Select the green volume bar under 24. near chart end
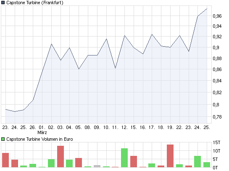Viewport: 229px width, 171px height. [197, 162]
